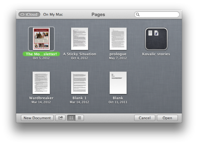Click the 'Blank 1' file name text
The height and width of the screenshot is (145, 198).
pyautogui.click(x=80, y=98)
